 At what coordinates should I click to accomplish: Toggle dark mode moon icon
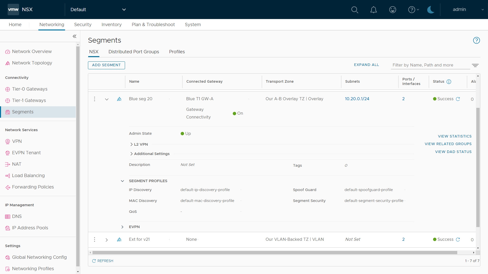tap(431, 10)
